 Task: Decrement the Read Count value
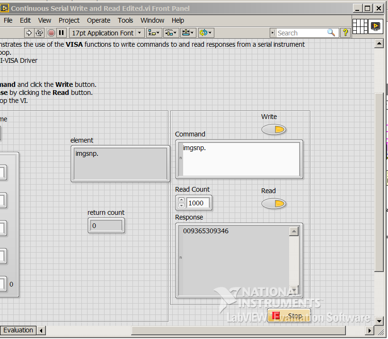[x=181, y=205]
